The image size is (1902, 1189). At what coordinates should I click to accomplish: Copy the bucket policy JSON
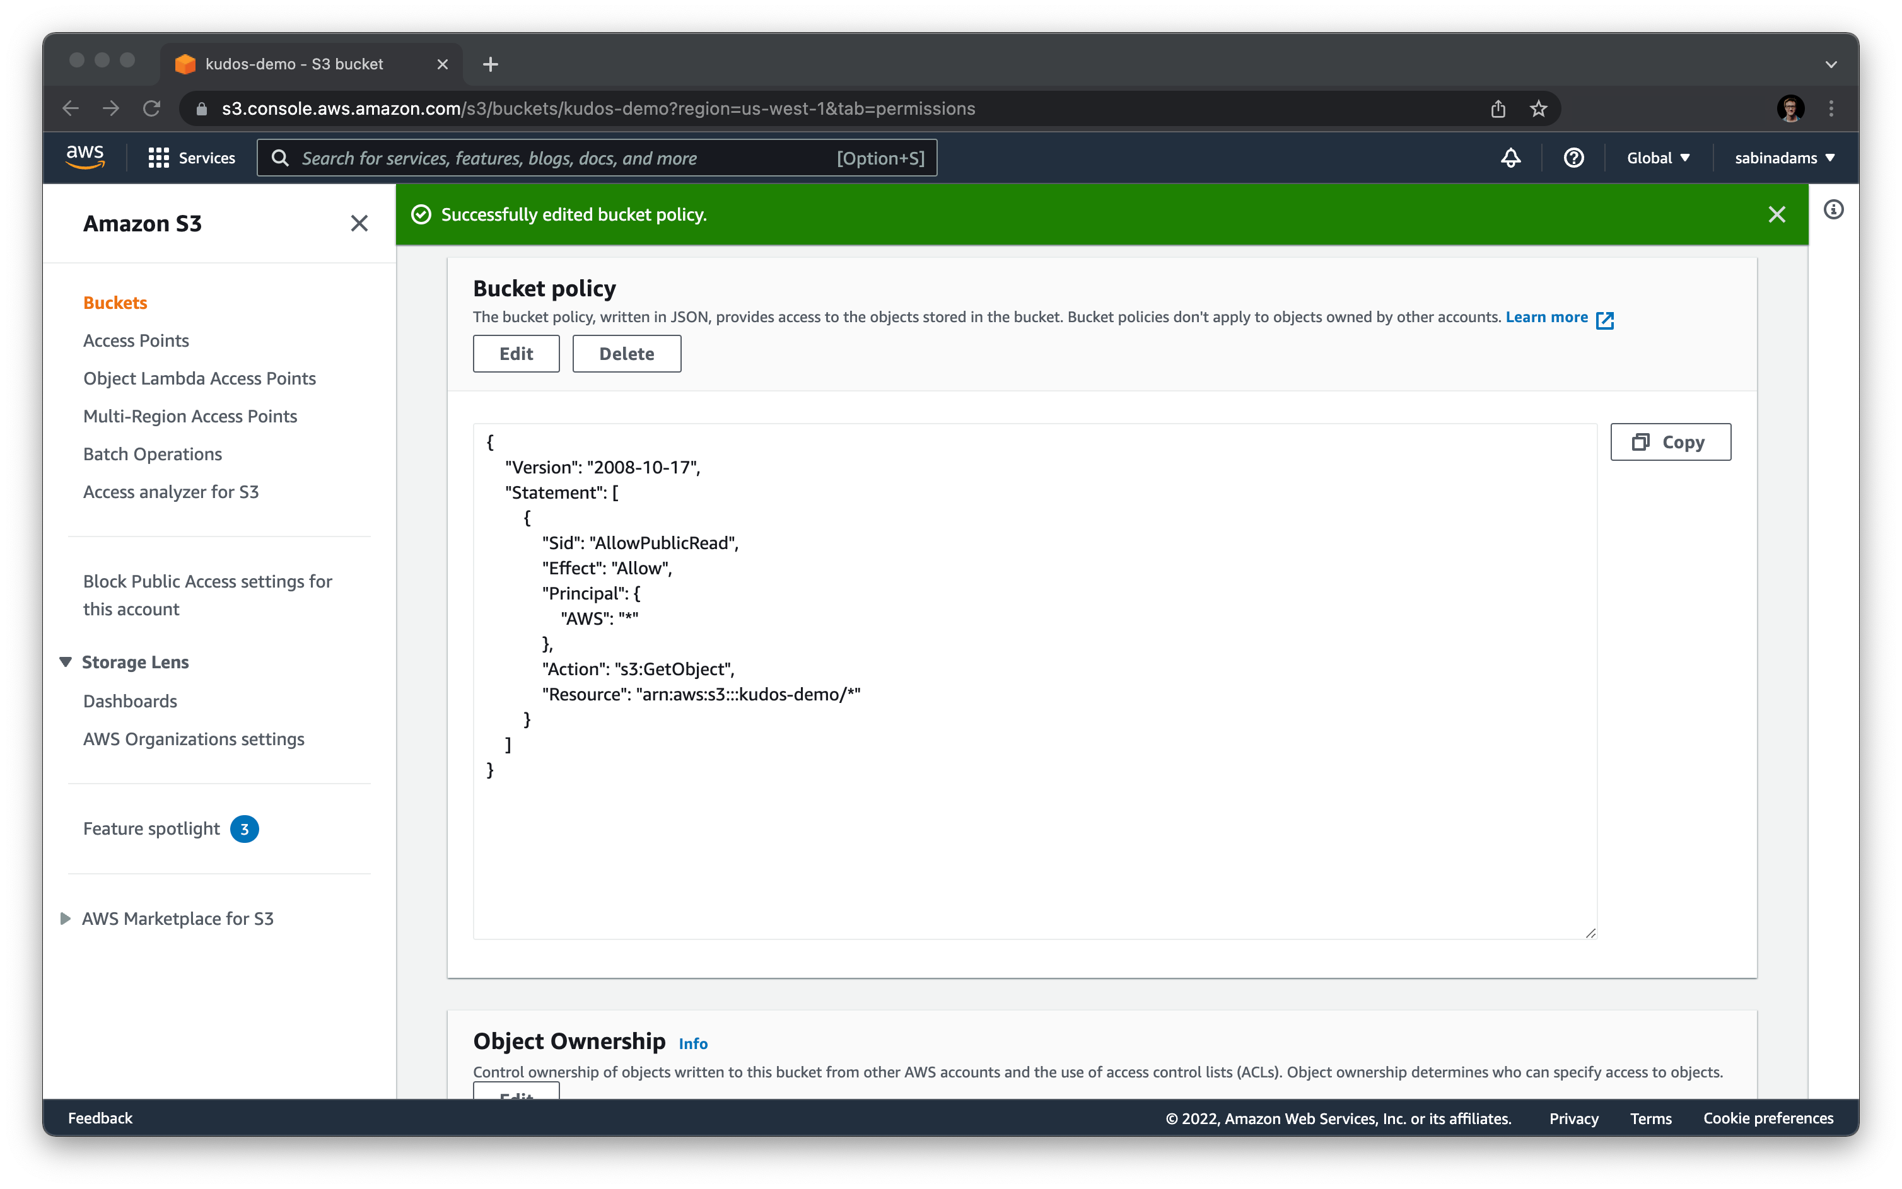[x=1670, y=442]
